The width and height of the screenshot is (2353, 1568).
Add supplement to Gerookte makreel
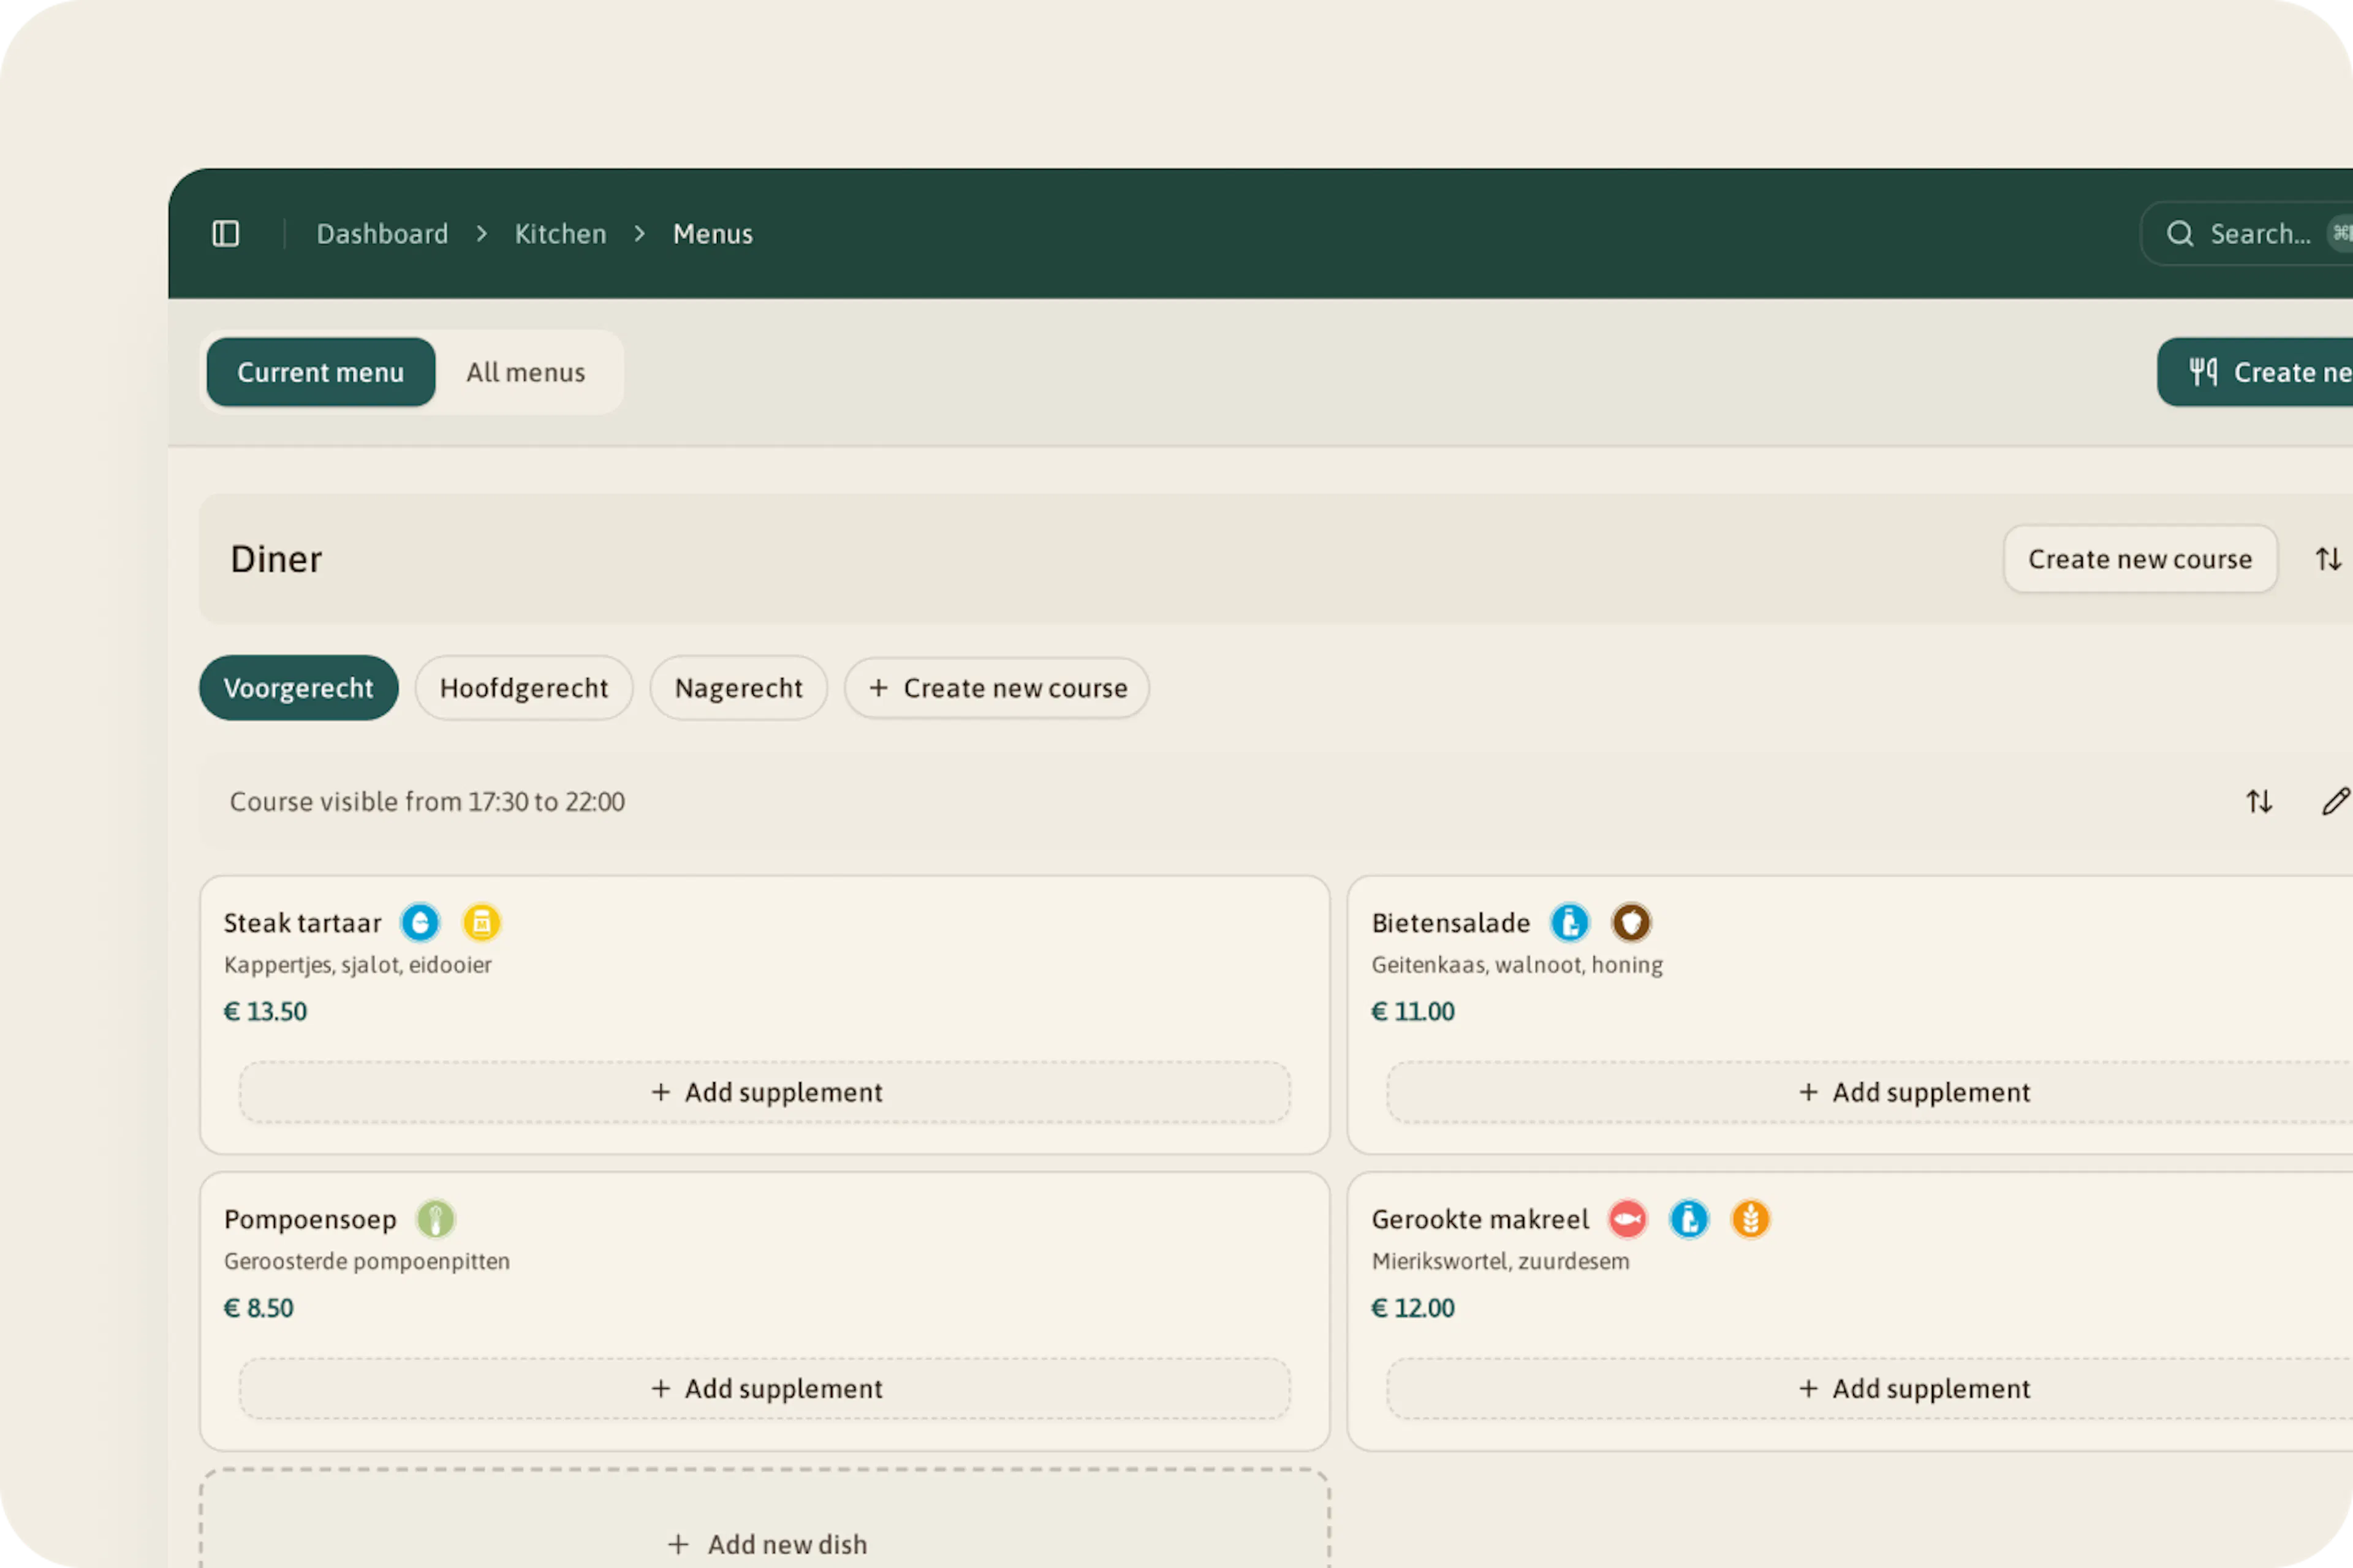tap(1870, 1389)
